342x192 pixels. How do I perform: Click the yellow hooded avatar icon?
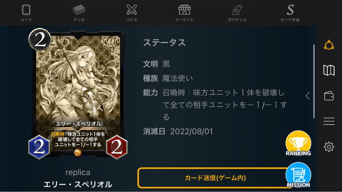click(x=329, y=45)
